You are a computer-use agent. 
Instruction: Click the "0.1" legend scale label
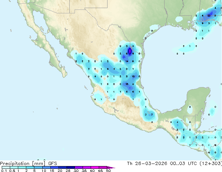click(x=4, y=171)
